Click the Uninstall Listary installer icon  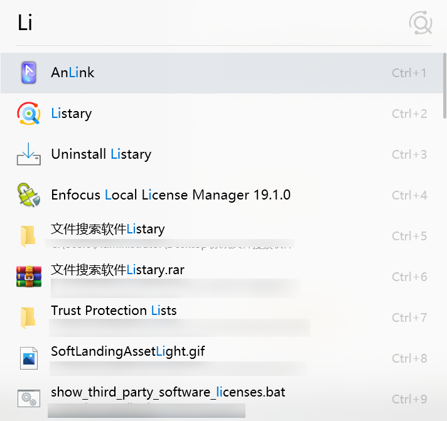(x=29, y=154)
